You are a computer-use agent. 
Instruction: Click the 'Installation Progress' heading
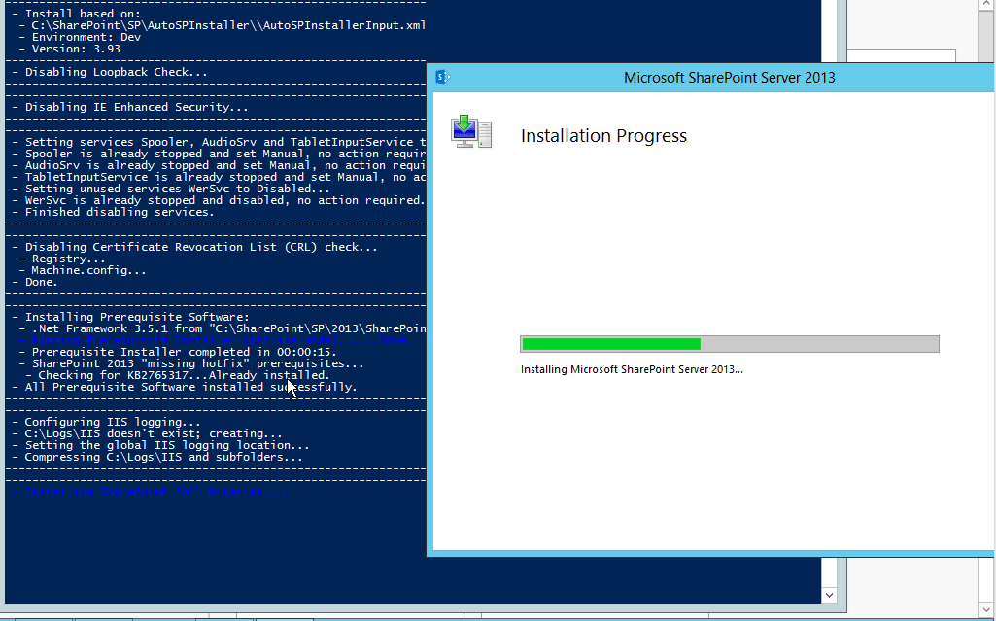click(603, 136)
